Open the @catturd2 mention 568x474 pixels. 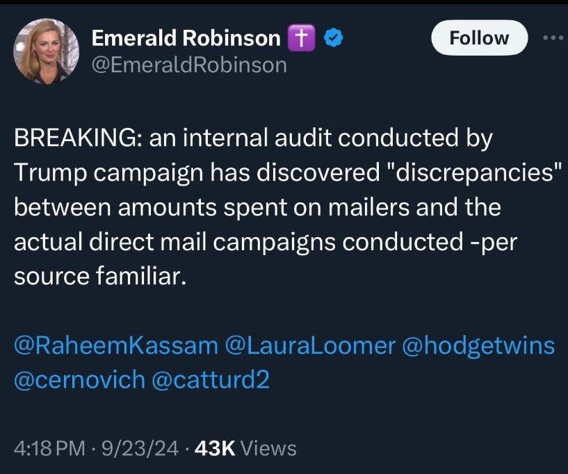211,380
